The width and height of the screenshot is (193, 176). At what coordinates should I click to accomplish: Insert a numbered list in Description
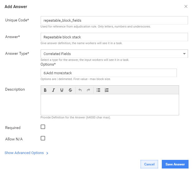coord(107,90)
